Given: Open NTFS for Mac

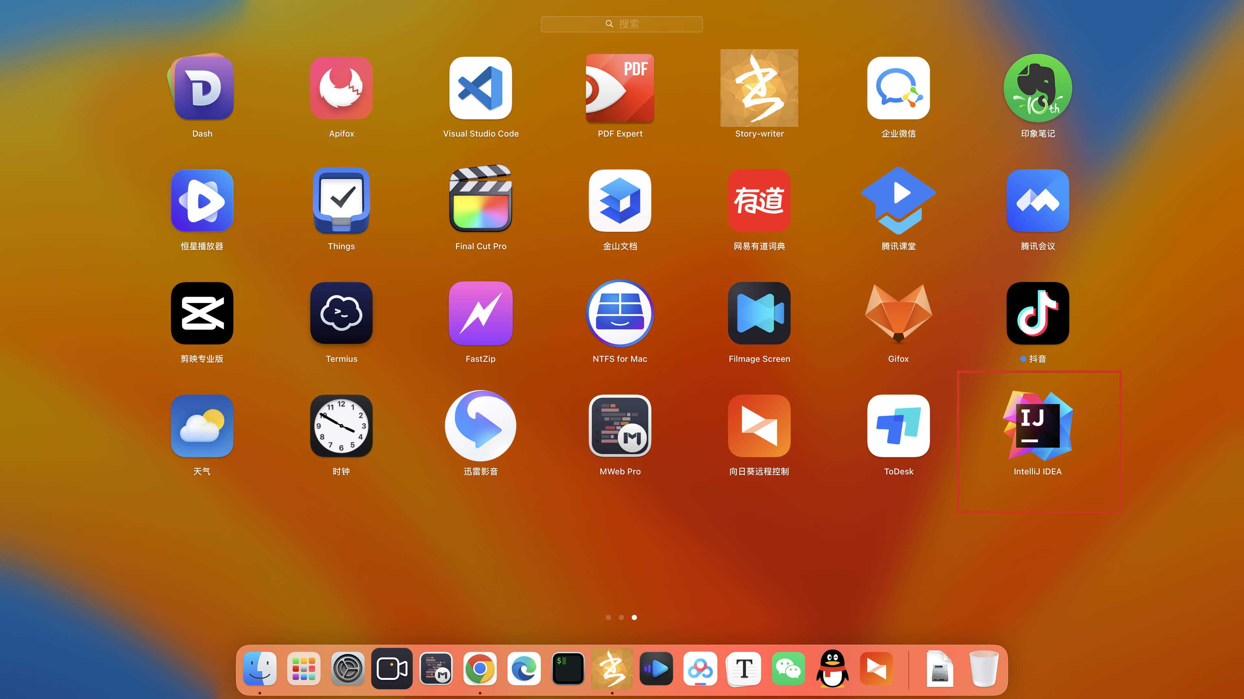Looking at the screenshot, I should tap(620, 313).
